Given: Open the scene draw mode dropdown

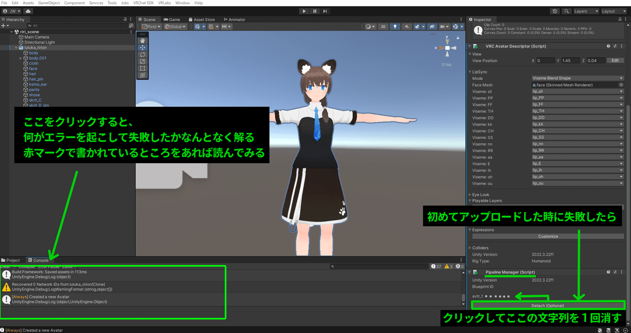Looking at the screenshot, I should (371, 27).
